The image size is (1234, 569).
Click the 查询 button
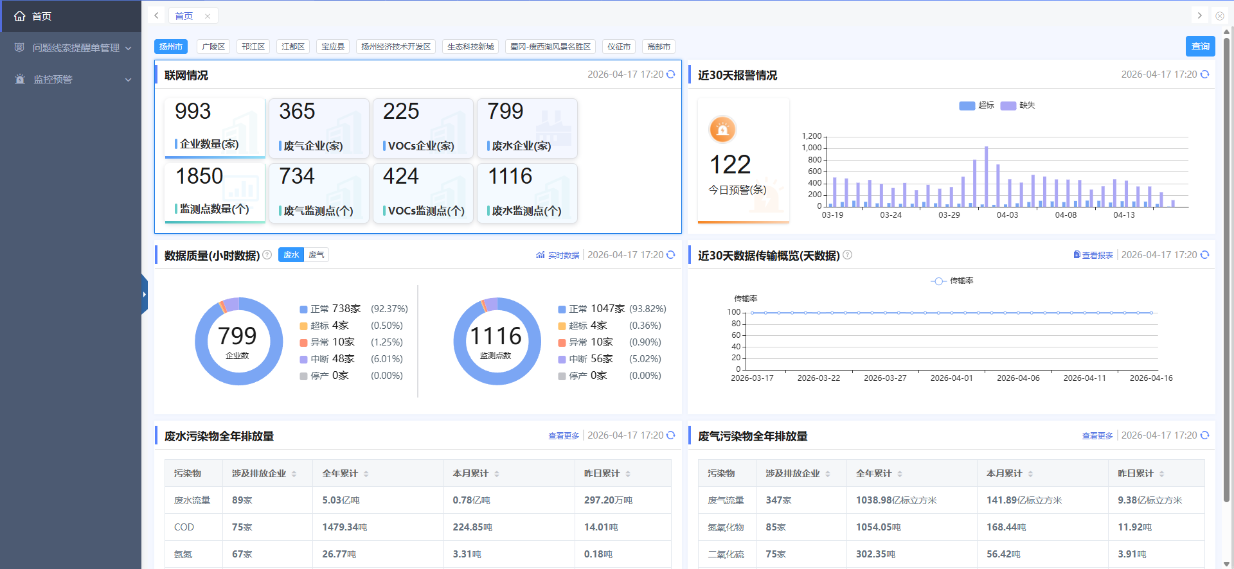1200,46
